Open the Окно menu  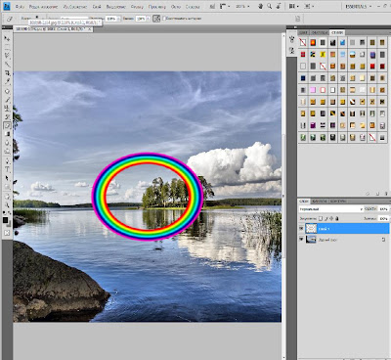pyautogui.click(x=176, y=7)
